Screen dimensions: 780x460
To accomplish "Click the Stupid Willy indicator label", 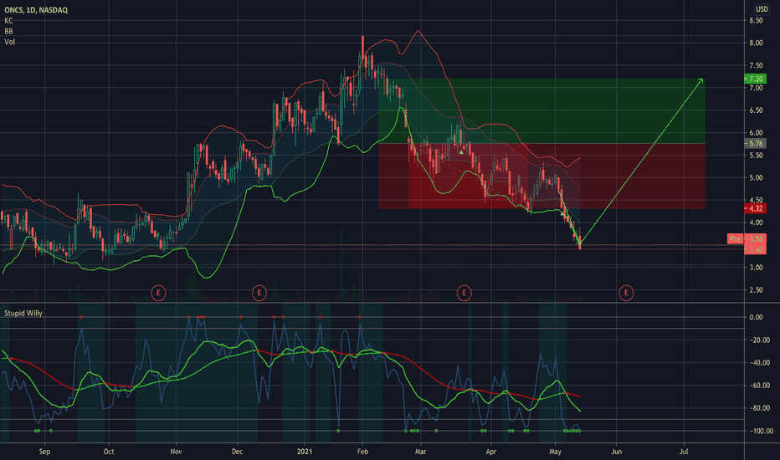I will 23,314.
